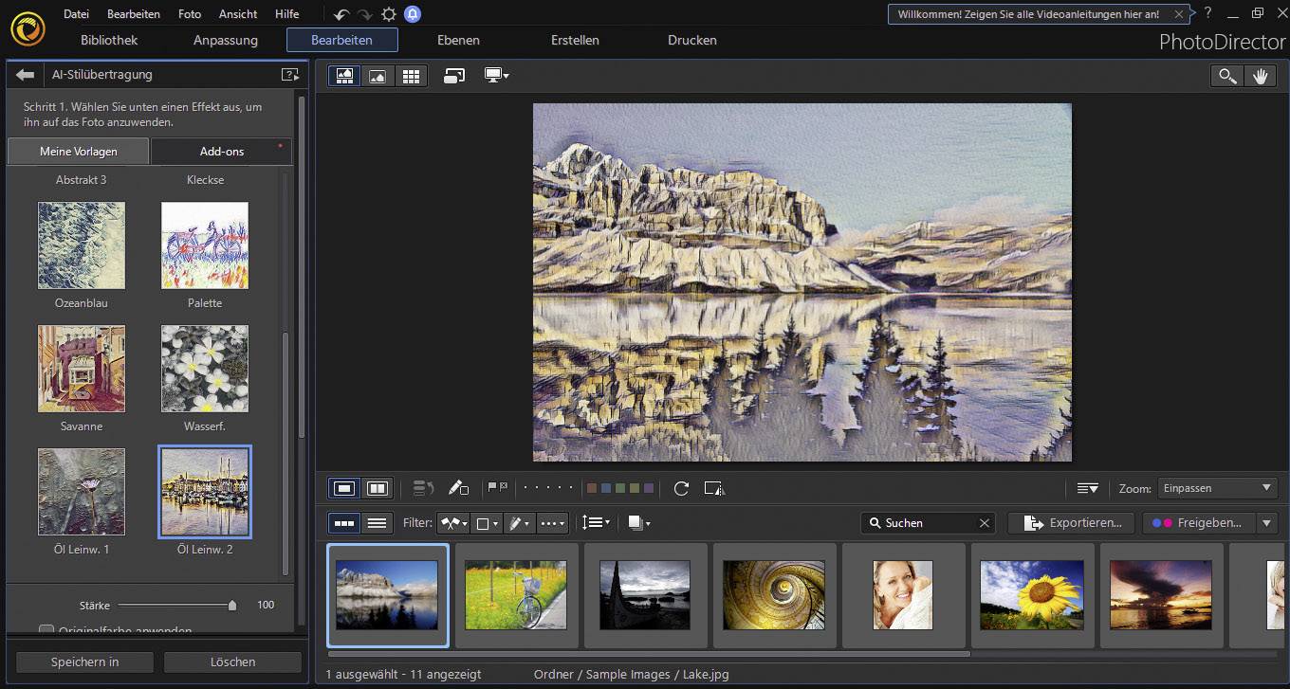Image resolution: width=1290 pixels, height=689 pixels.
Task: Toggle the side-by-side compare view
Action: pos(377,488)
